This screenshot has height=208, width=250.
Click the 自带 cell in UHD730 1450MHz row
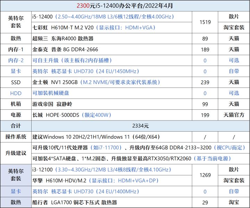[234, 71]
